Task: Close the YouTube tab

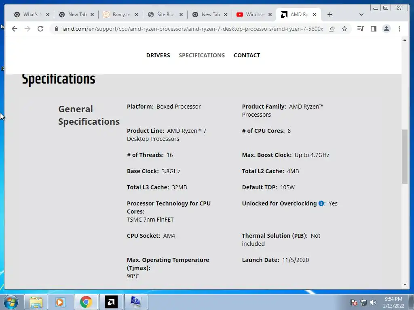Action: click(x=270, y=15)
